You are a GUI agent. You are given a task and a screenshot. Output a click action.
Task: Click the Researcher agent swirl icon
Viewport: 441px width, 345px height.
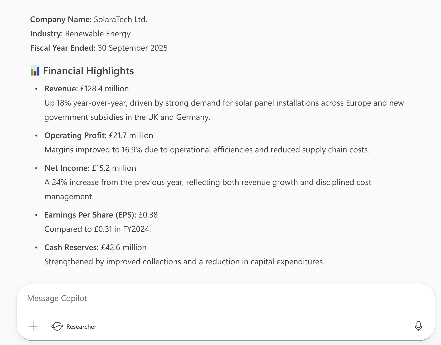57,326
